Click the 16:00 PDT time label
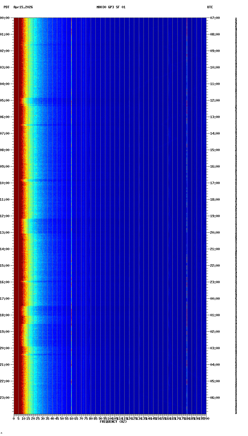248x436 pixels. 5,282
